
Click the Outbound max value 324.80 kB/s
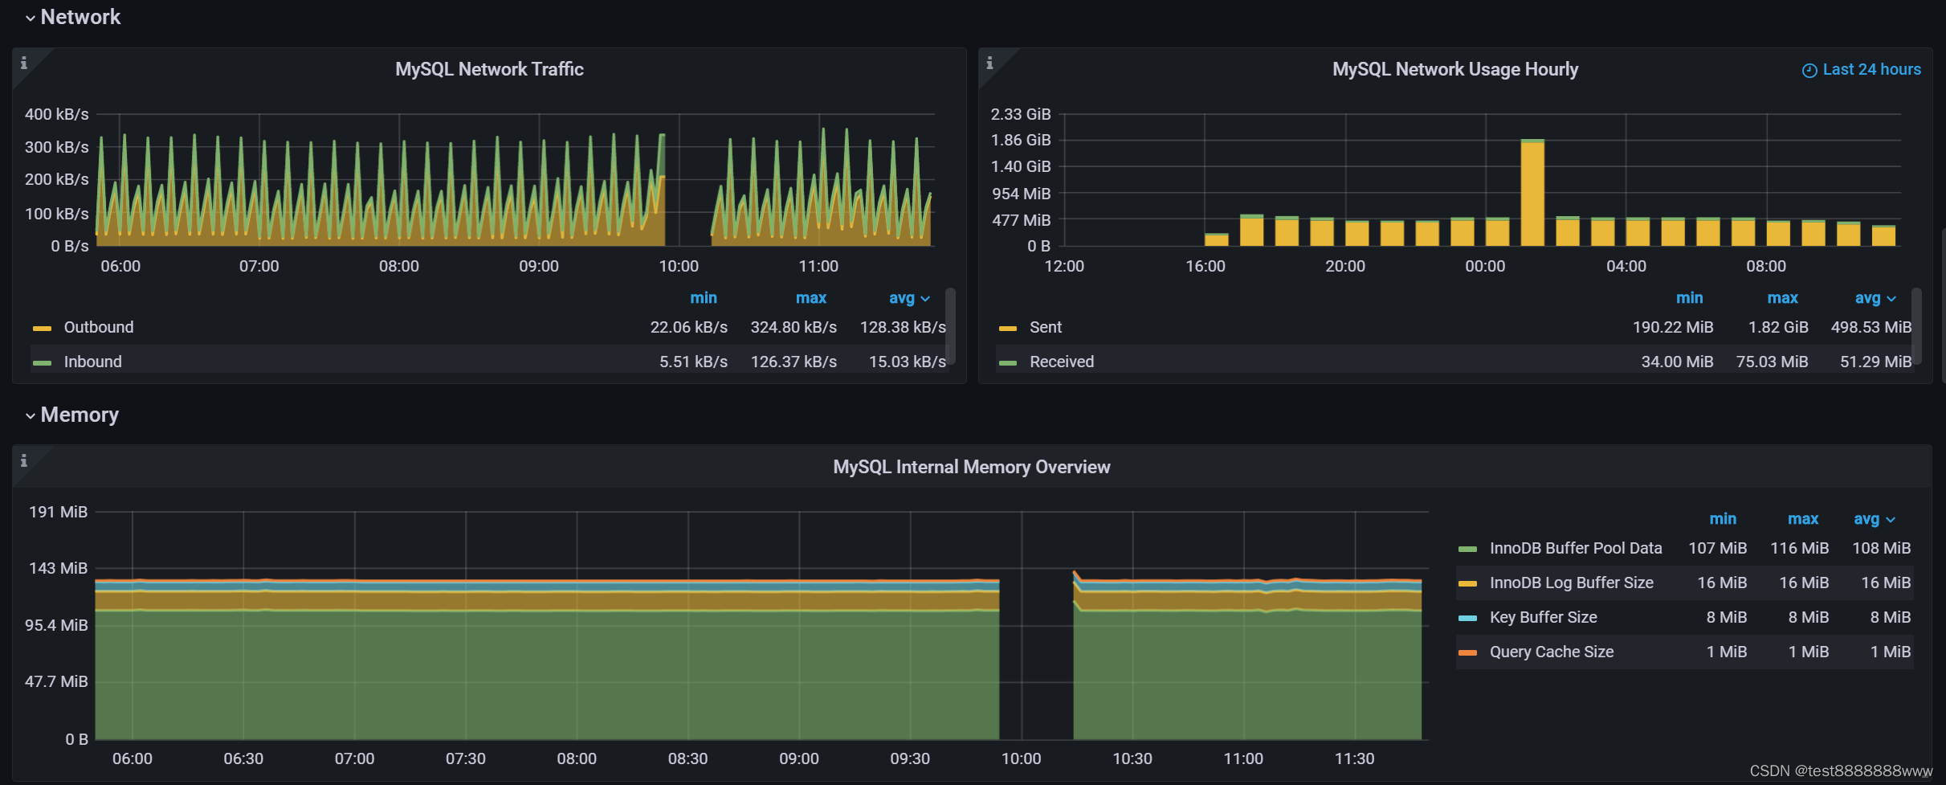(793, 327)
